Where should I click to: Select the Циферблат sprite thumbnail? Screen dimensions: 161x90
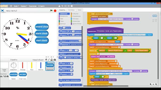click(x=13, y=66)
